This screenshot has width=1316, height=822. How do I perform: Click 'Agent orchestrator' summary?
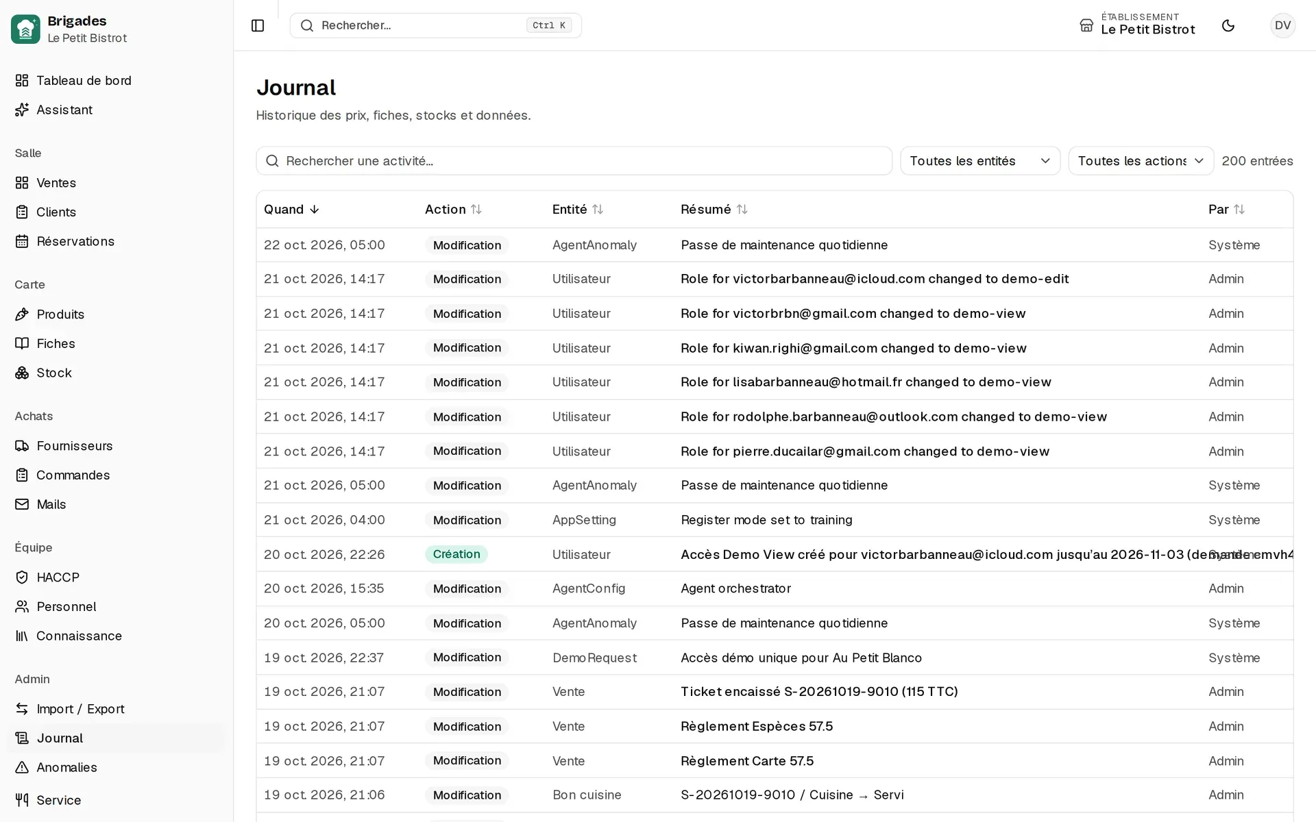[735, 588]
